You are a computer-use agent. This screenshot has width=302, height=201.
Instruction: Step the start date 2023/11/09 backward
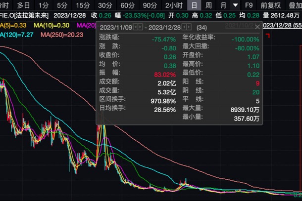(x=136, y=27)
